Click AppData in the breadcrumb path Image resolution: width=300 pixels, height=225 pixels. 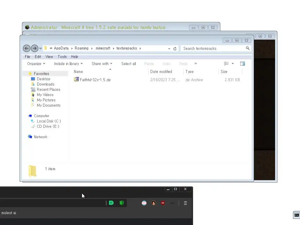[x=61, y=48]
